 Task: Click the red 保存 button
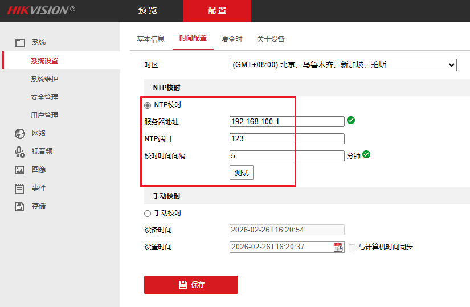tap(191, 285)
